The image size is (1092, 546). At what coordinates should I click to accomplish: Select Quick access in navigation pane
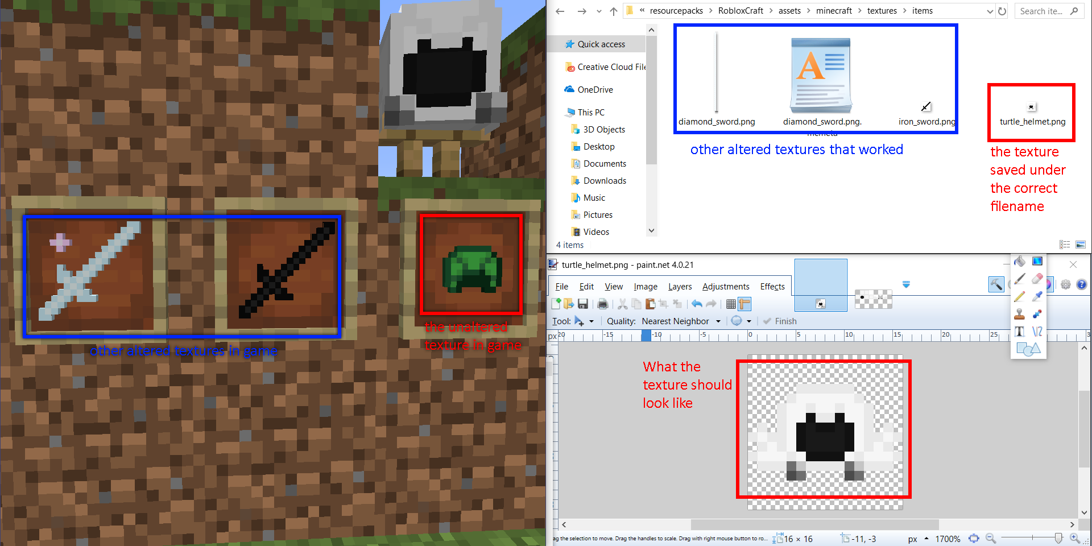click(x=597, y=44)
